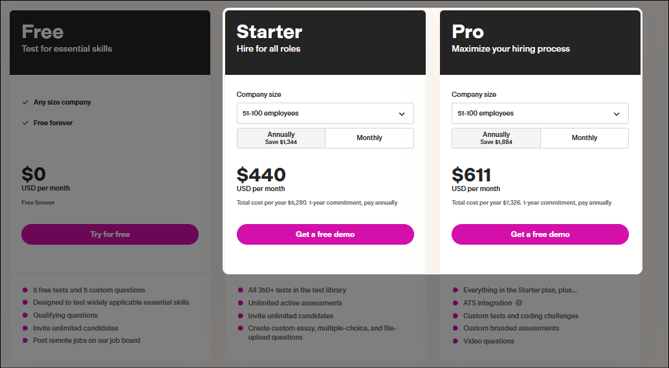The height and width of the screenshot is (368, 669).
Task: Click the chevron in Pro company size
Action: (617, 114)
